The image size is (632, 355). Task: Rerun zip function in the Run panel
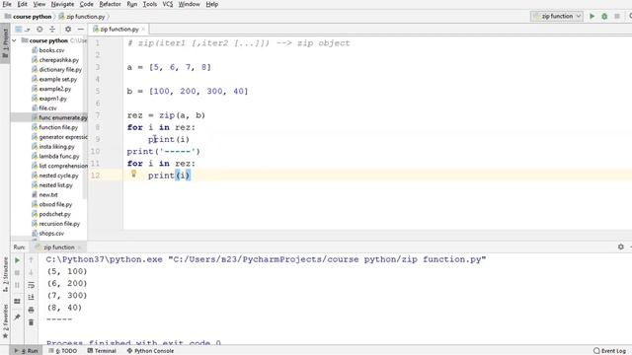[x=18, y=260]
